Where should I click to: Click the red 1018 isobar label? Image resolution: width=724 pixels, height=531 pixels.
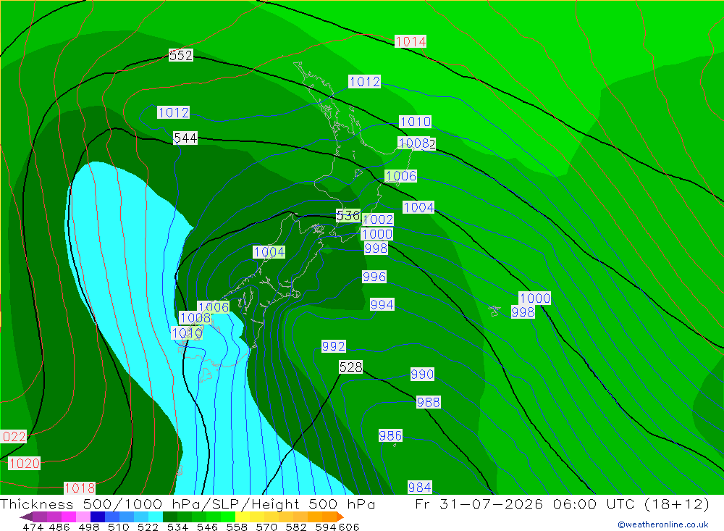pos(80,488)
